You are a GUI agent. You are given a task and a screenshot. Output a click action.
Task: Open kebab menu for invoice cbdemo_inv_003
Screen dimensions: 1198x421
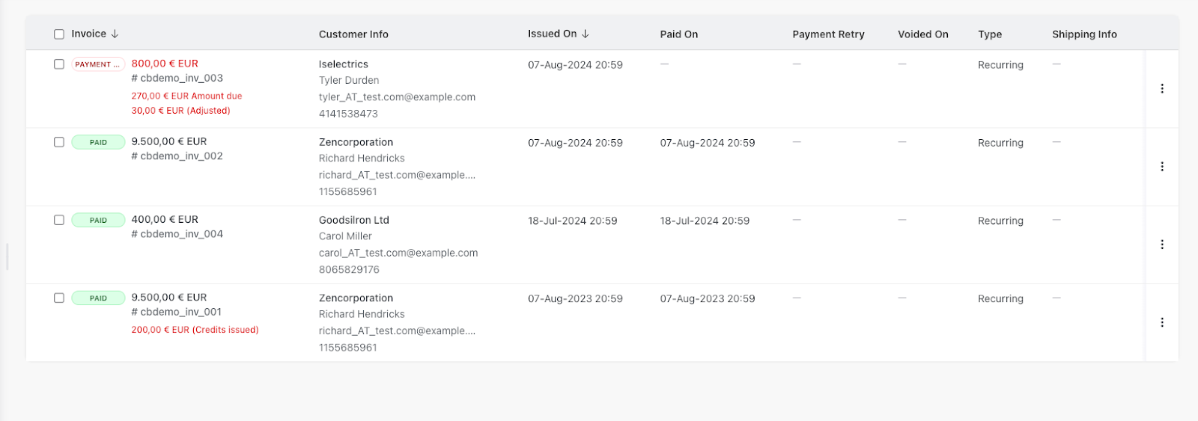click(1162, 88)
